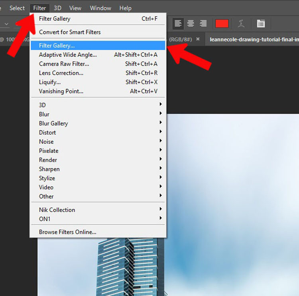Click the create warped text icon

241,24
